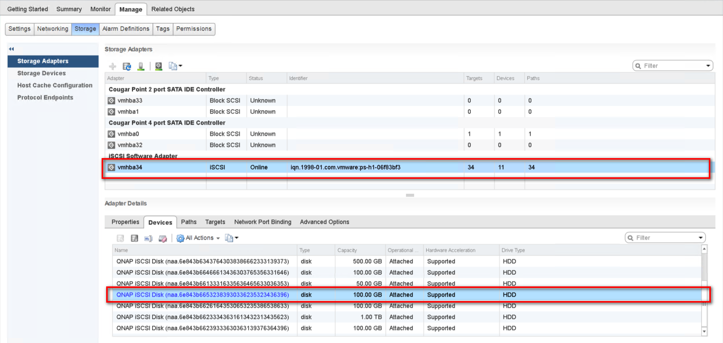Open Host Cache Configuration in the sidebar
The height and width of the screenshot is (343, 723).
point(53,85)
